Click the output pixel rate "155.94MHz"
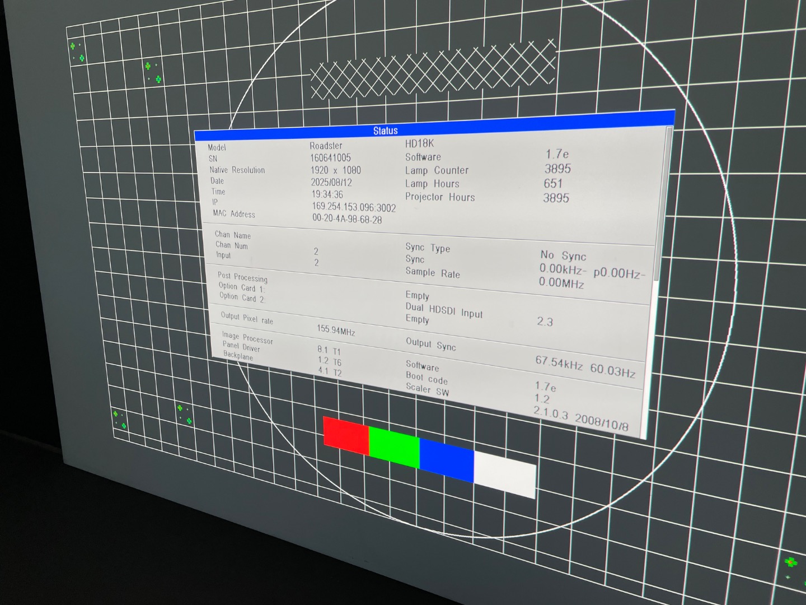806x605 pixels. click(336, 331)
